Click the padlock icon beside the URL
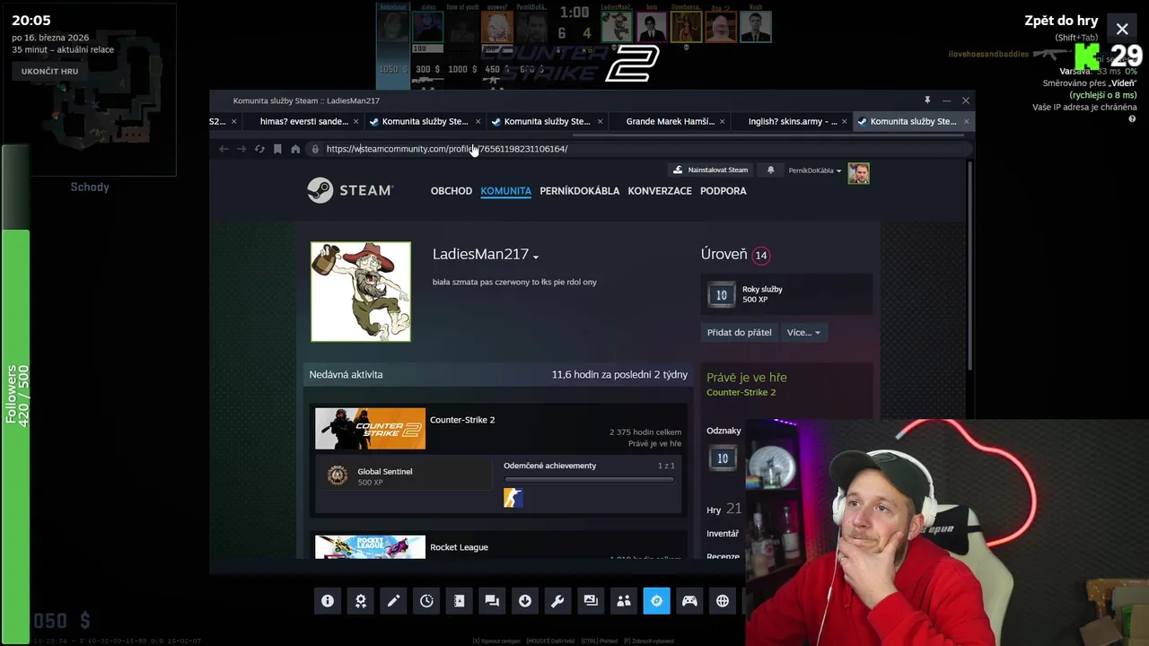1149x646 pixels. tap(315, 149)
